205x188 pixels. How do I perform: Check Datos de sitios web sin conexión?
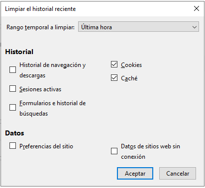[x=114, y=151]
